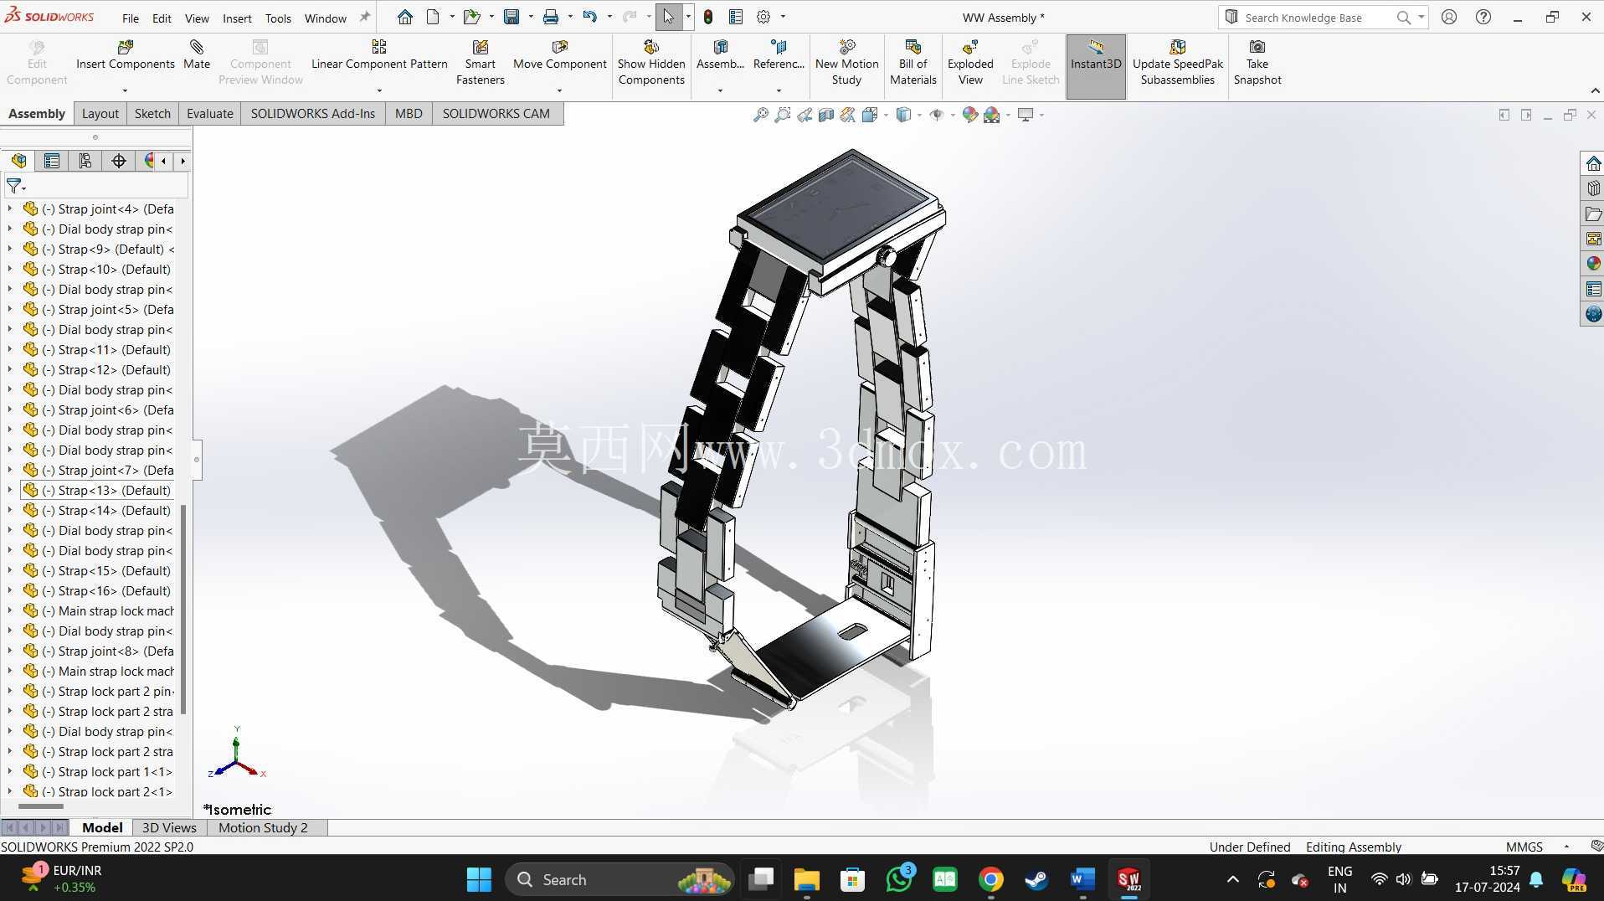Screen dimensions: 1604x901
Task: Click Show Hidden Components
Action: tap(651, 63)
